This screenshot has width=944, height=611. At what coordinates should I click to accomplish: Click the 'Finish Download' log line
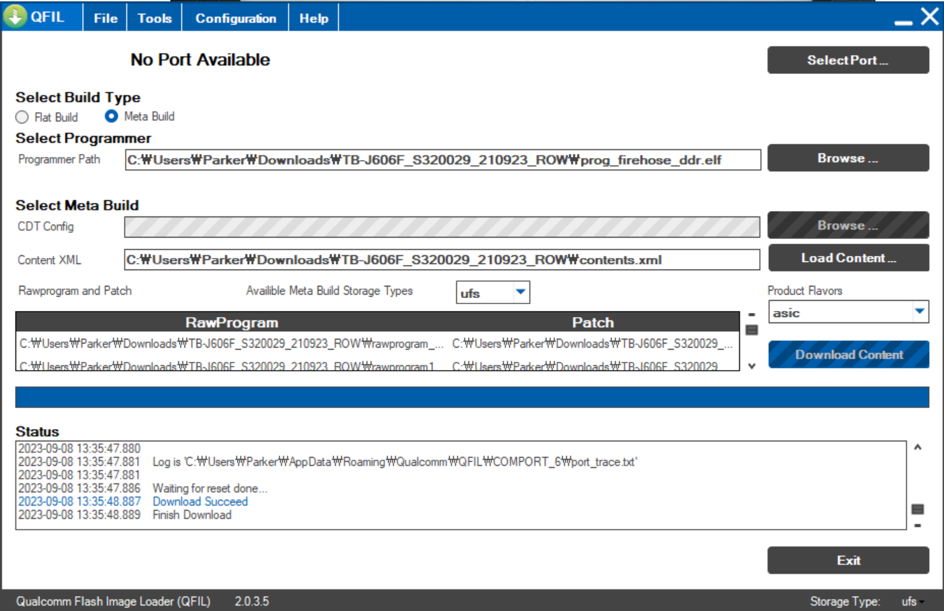[x=192, y=515]
